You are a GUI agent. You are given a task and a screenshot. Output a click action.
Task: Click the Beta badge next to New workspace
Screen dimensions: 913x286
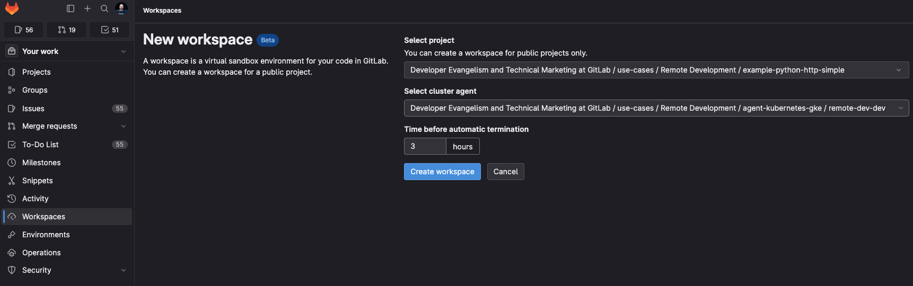pos(268,40)
